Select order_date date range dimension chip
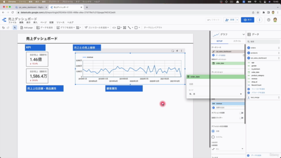281x158 pixels. (228, 63)
